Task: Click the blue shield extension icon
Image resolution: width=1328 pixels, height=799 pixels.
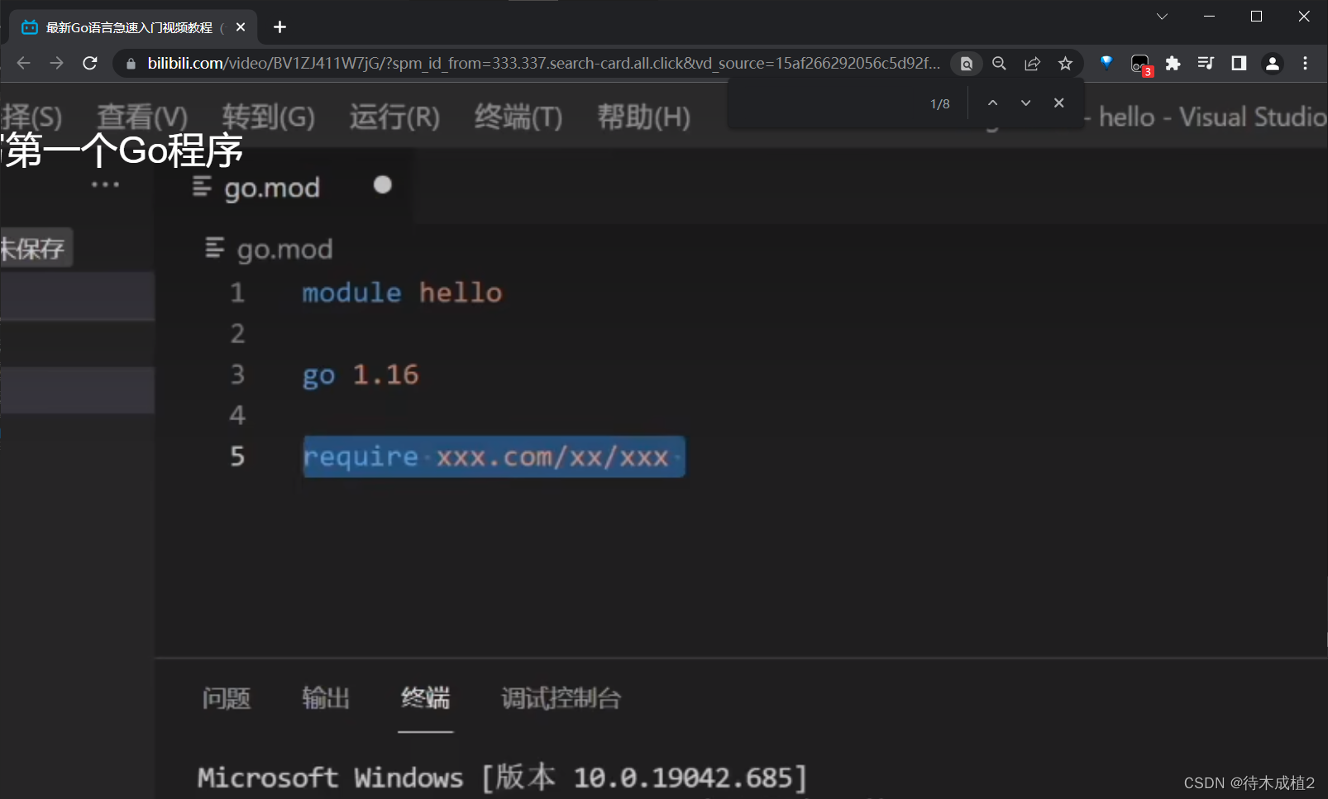Action: pyautogui.click(x=1106, y=63)
